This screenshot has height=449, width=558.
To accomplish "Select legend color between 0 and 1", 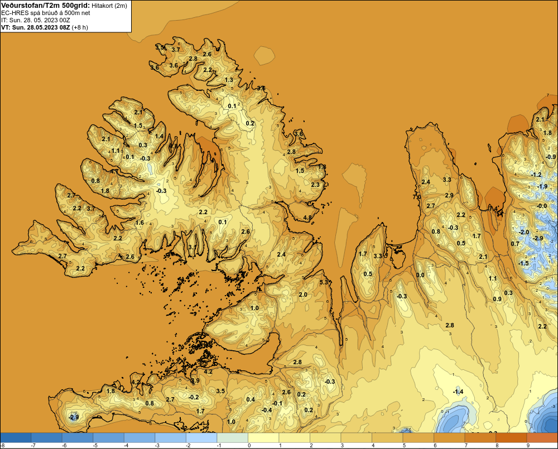I will (263, 437).
